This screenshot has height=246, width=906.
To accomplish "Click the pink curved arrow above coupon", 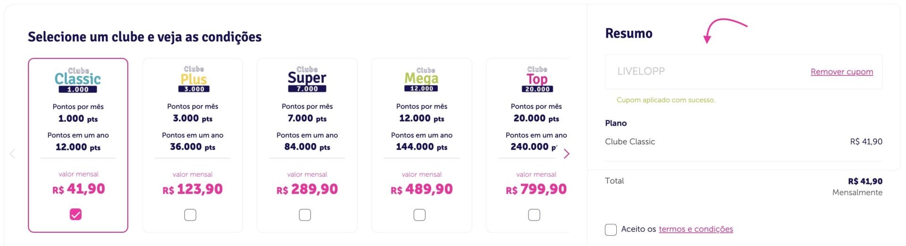I will point(724,30).
